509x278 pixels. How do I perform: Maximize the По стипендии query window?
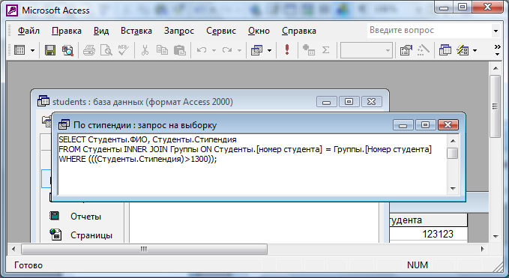pos(425,125)
